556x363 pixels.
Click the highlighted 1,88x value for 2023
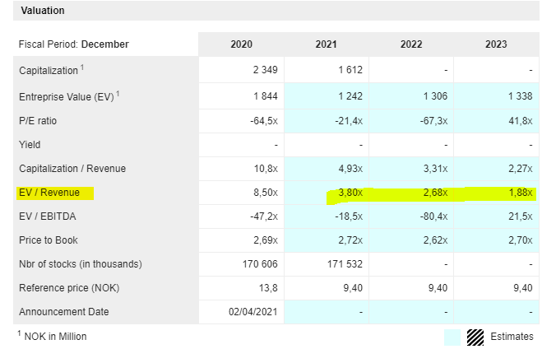519,193
